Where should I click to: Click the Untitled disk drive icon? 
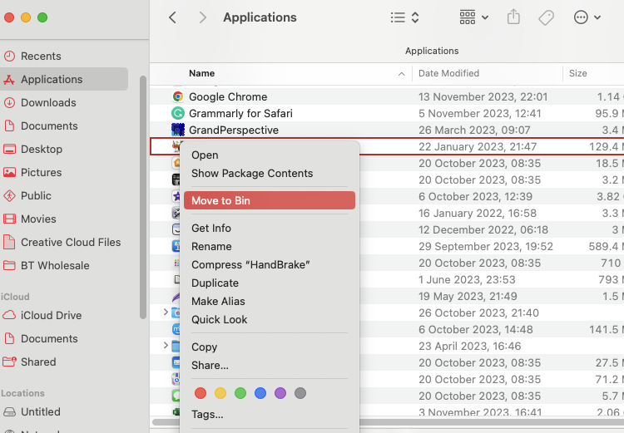pos(9,411)
